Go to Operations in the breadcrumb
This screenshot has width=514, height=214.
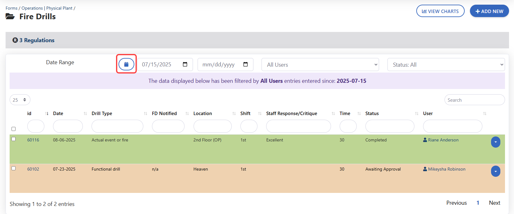point(32,8)
